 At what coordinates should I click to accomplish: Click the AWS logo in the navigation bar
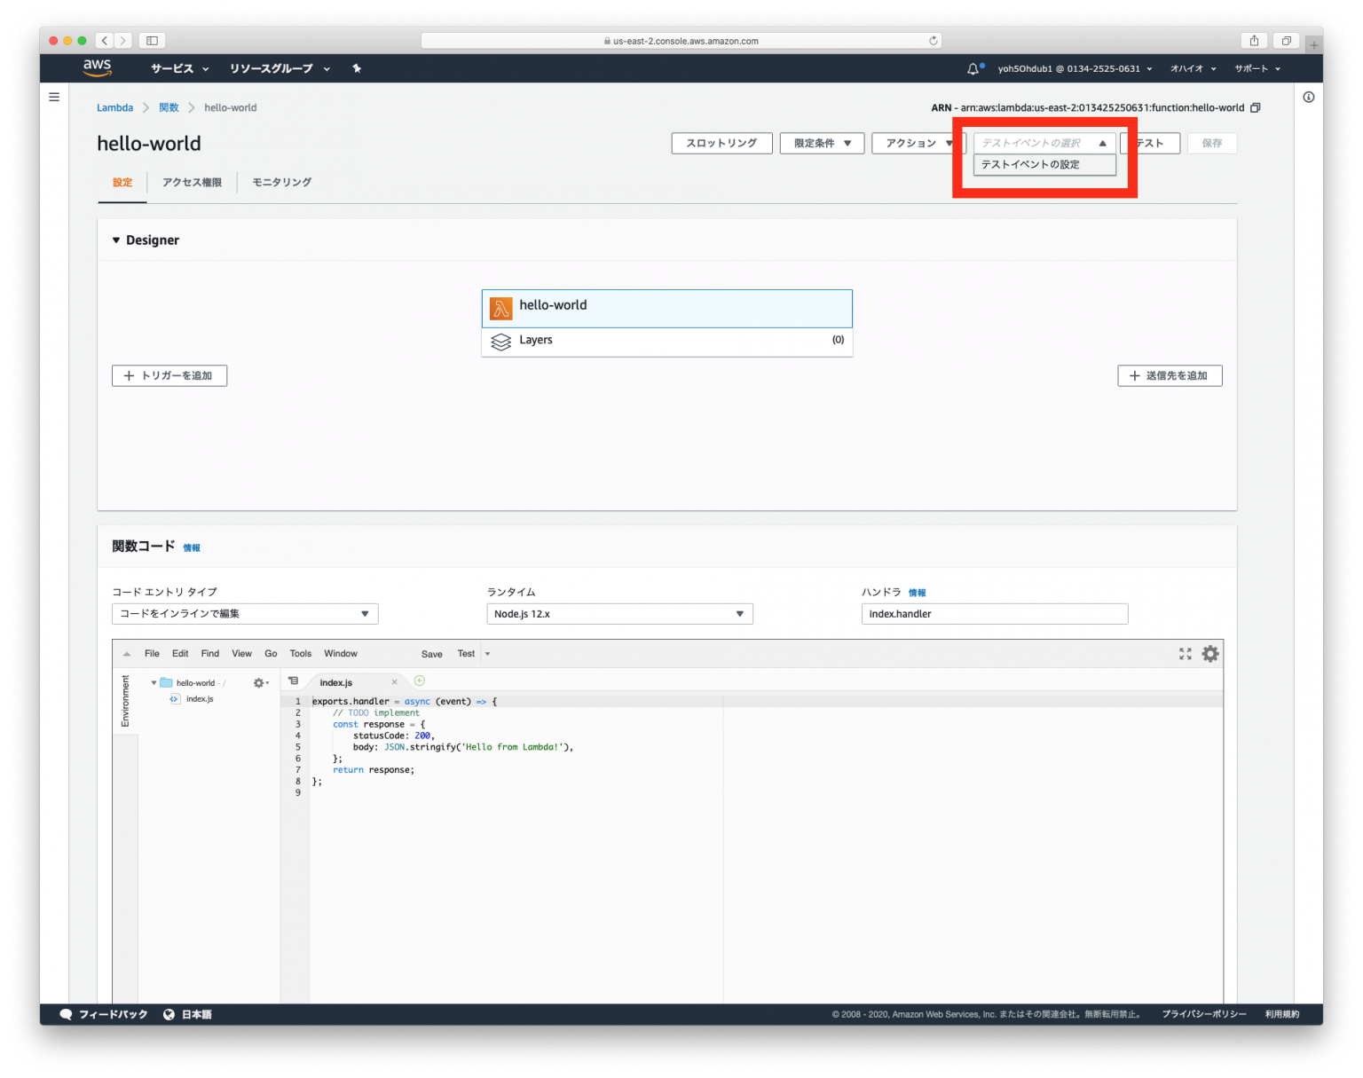98,67
